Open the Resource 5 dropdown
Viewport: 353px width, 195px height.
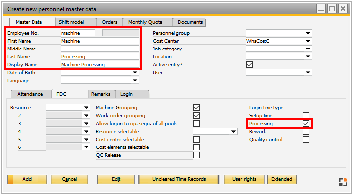point(86,140)
